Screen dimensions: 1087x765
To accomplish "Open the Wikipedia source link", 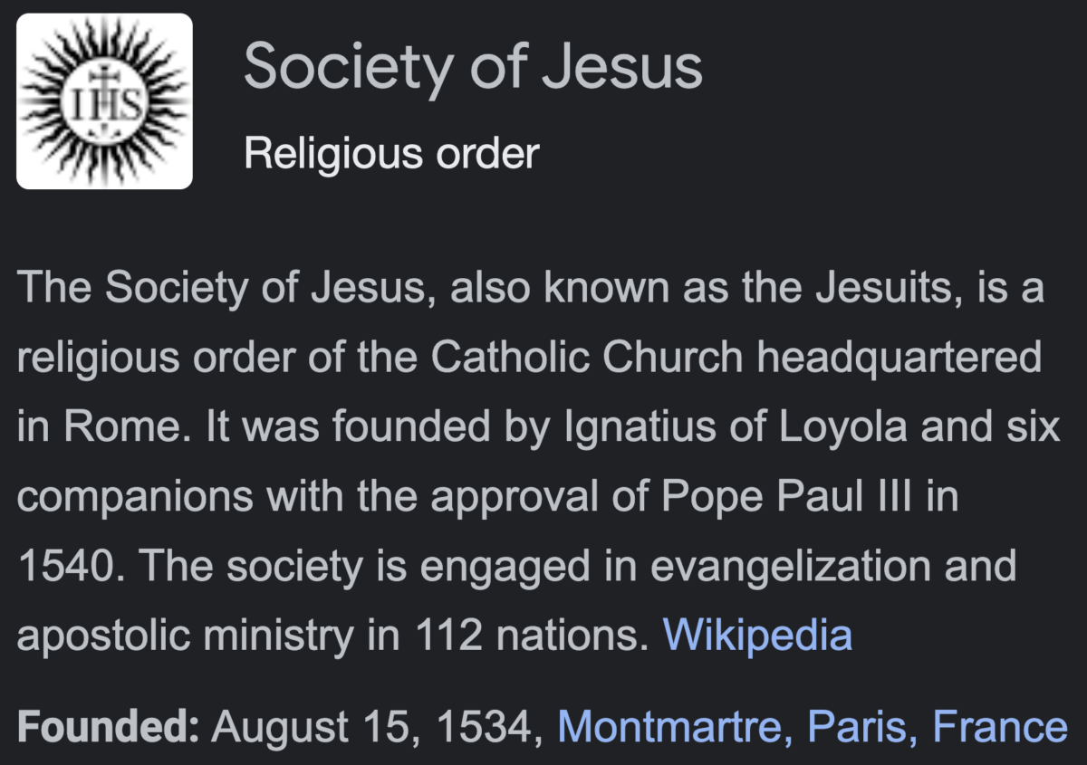I will click(x=757, y=635).
